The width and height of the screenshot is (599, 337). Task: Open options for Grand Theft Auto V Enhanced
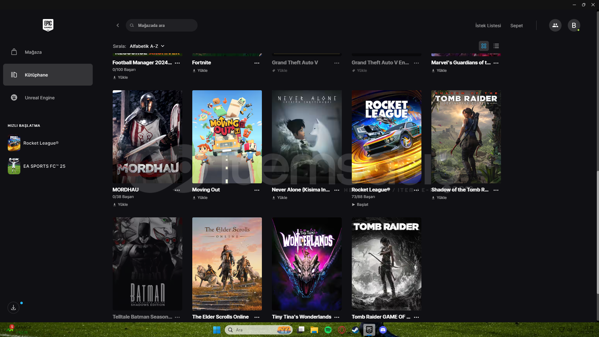tap(416, 63)
